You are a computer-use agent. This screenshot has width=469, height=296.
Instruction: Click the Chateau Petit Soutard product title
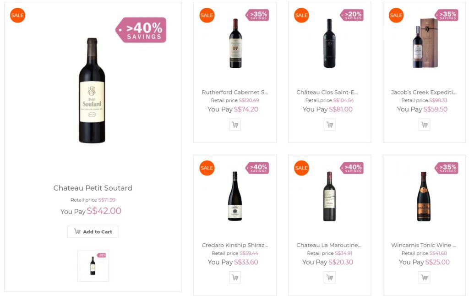point(93,188)
